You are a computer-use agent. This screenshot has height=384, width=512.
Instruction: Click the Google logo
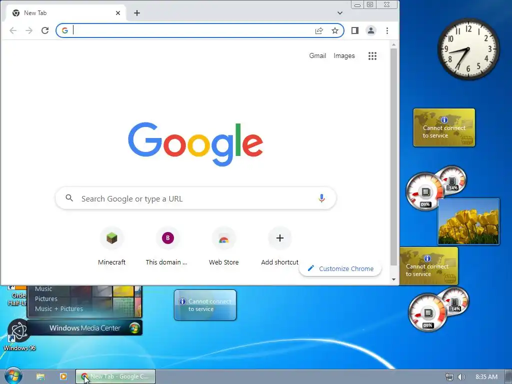195,144
